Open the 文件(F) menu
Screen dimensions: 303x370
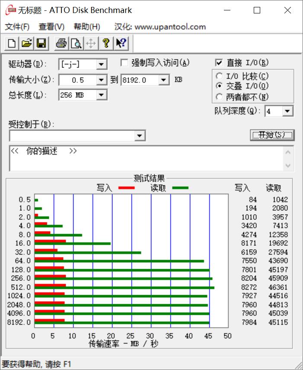(17, 27)
